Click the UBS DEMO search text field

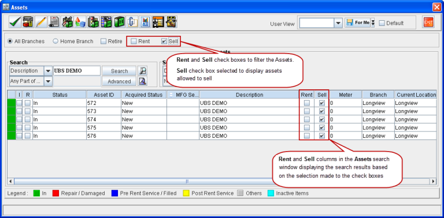click(x=77, y=71)
